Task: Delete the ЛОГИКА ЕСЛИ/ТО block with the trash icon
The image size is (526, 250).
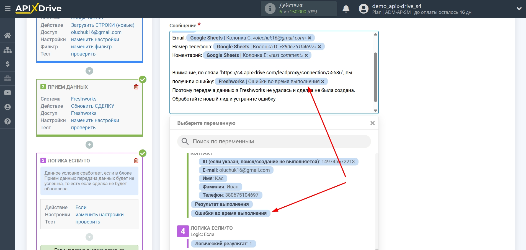Action: [x=136, y=160]
